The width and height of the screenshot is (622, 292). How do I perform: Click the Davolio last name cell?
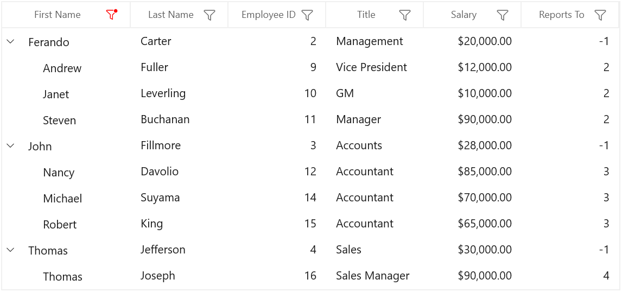click(160, 172)
